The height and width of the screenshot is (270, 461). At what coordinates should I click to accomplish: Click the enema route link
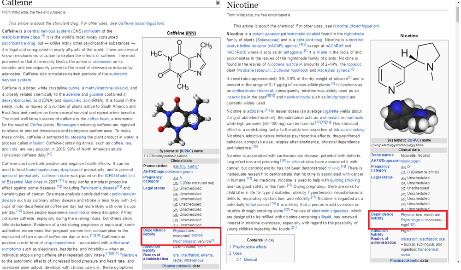tap(207, 255)
